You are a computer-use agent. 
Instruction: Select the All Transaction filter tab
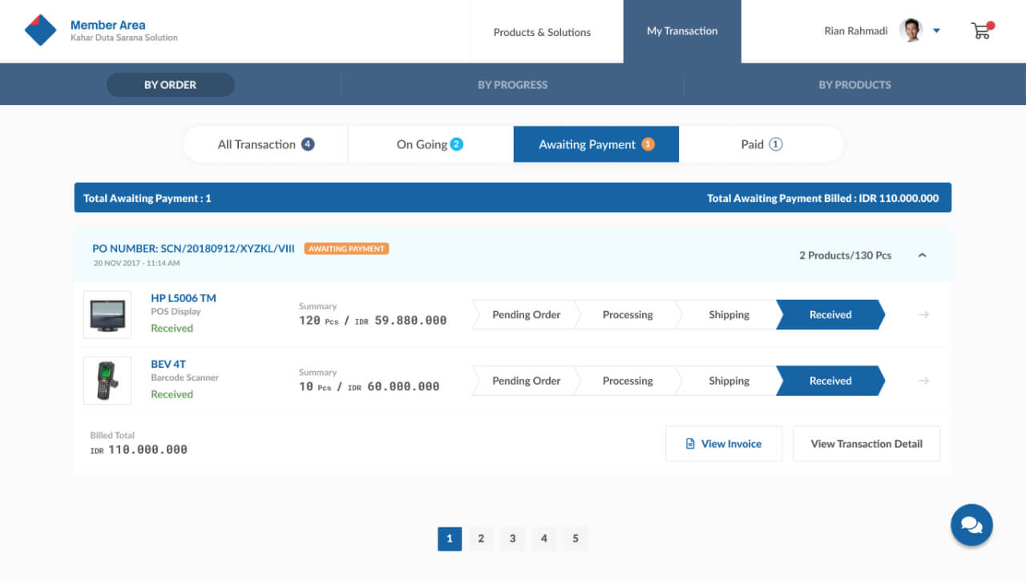coord(265,144)
